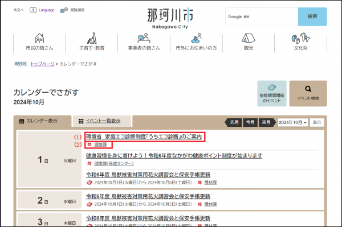Click the 1日 火曜日 date cell
This screenshot has height=227, width=342.
(x=50, y=159)
